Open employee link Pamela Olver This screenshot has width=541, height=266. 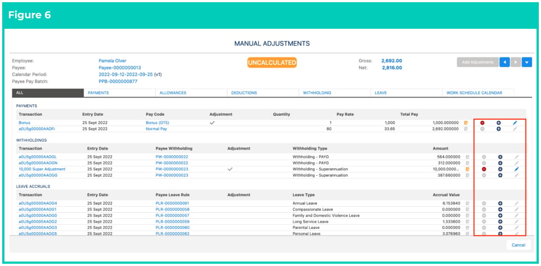[x=113, y=61]
